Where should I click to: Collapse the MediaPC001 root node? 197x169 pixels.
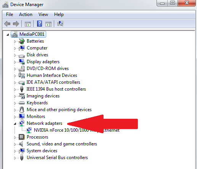click(x=8, y=35)
